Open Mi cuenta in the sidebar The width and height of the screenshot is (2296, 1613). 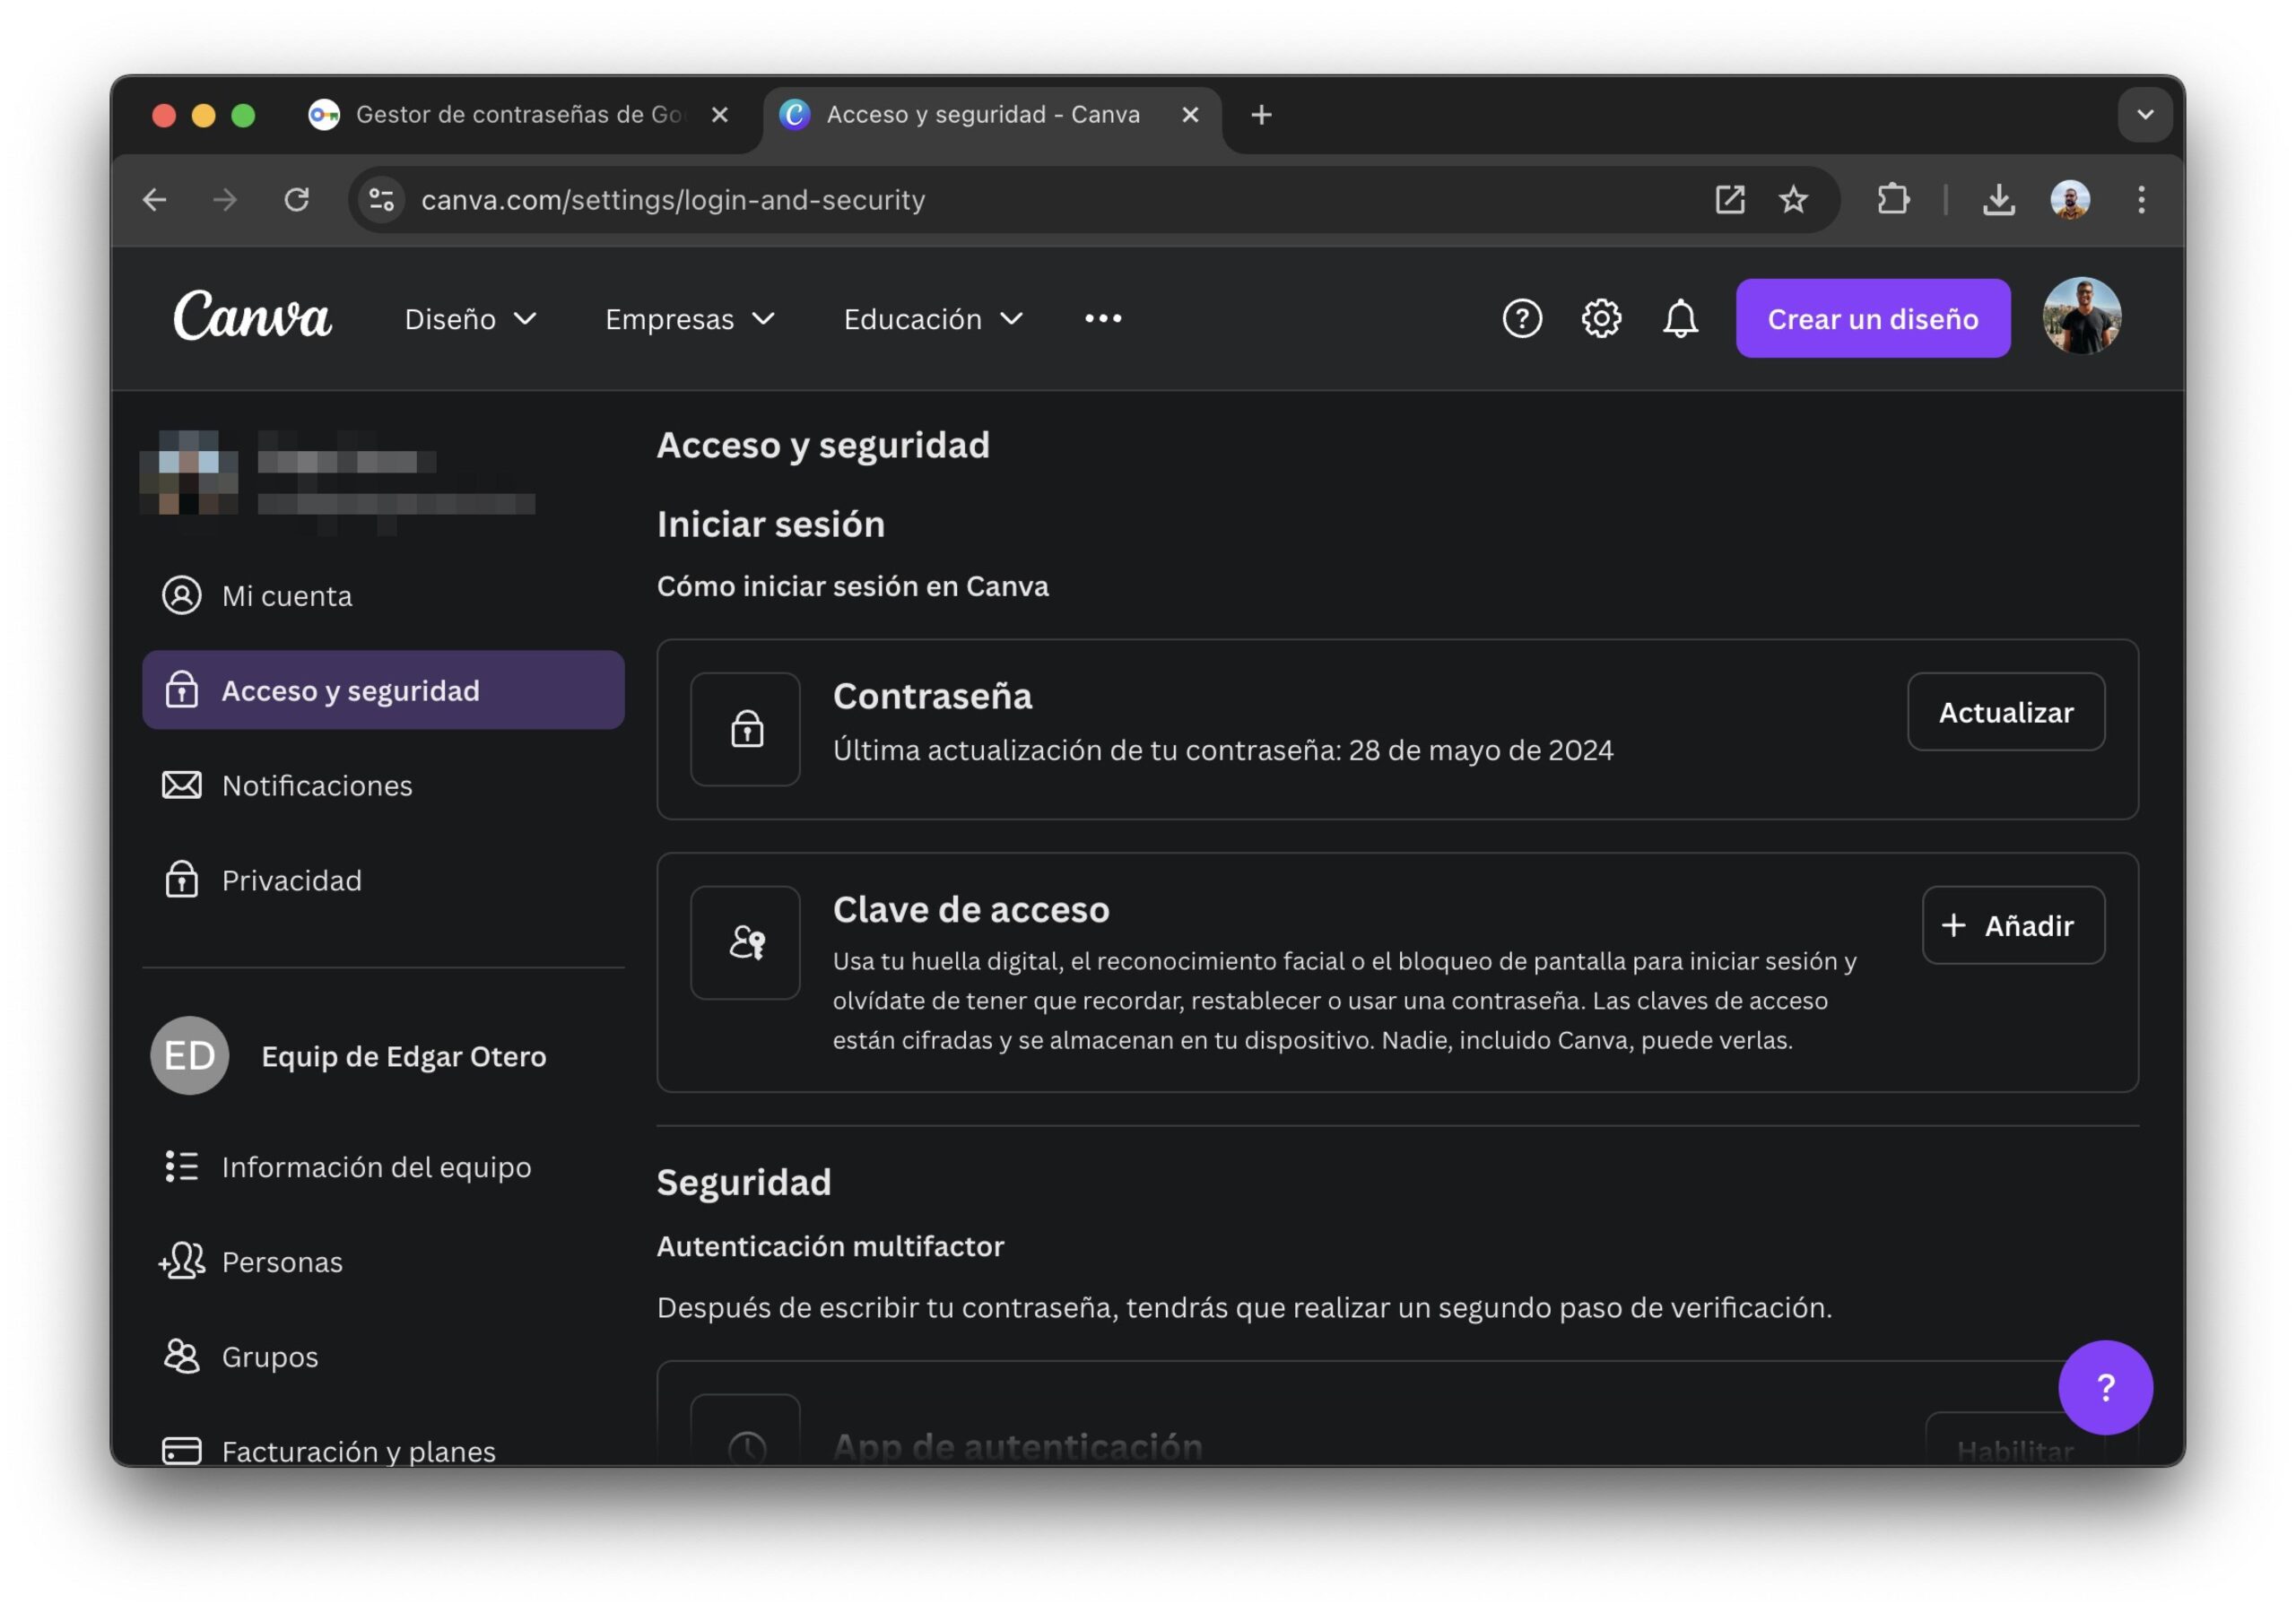383,596
